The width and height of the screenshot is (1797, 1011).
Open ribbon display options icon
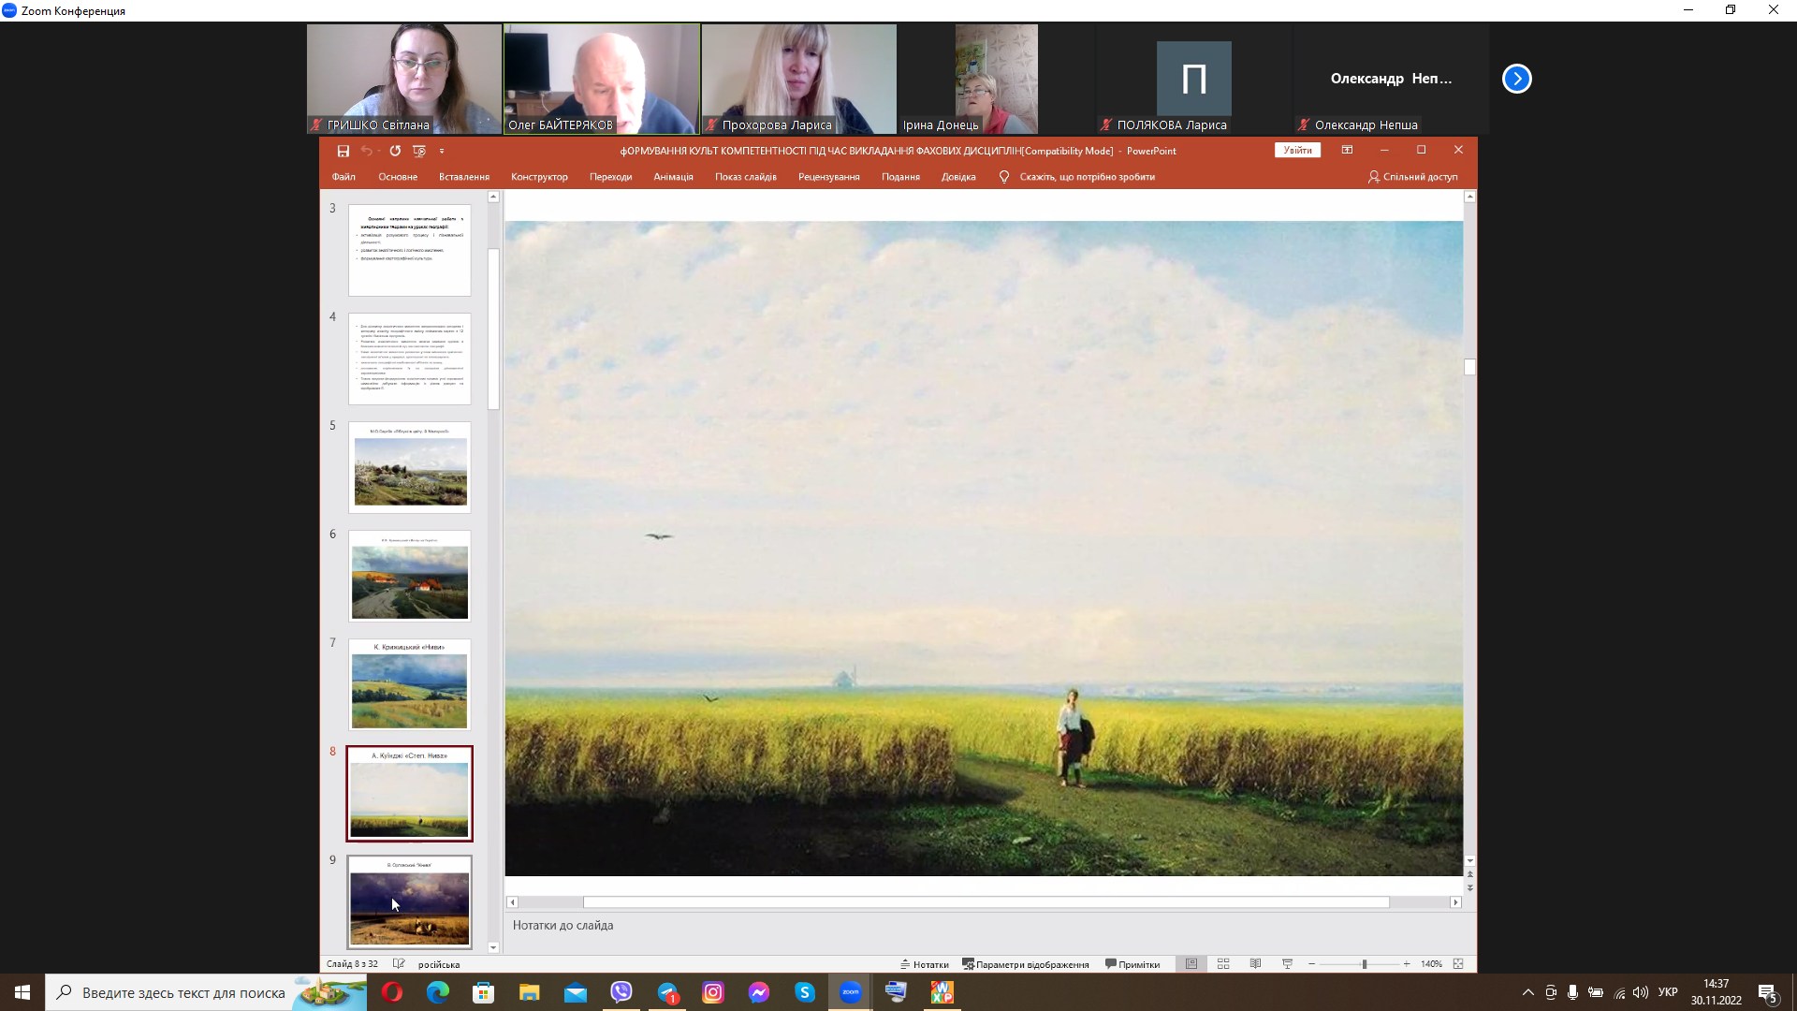[1347, 150]
